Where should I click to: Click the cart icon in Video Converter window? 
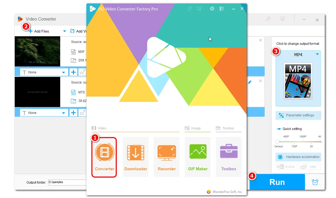pyautogui.click(x=282, y=19)
